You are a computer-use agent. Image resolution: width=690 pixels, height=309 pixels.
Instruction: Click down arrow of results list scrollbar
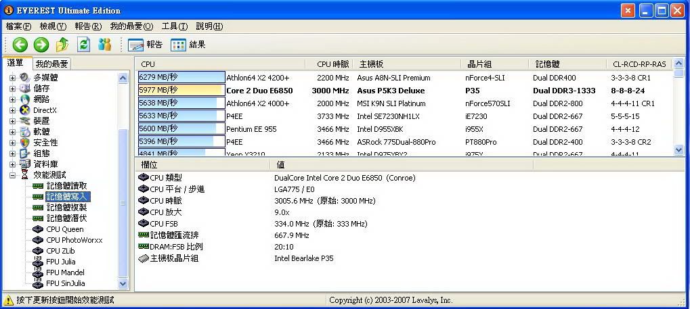pos(678,150)
